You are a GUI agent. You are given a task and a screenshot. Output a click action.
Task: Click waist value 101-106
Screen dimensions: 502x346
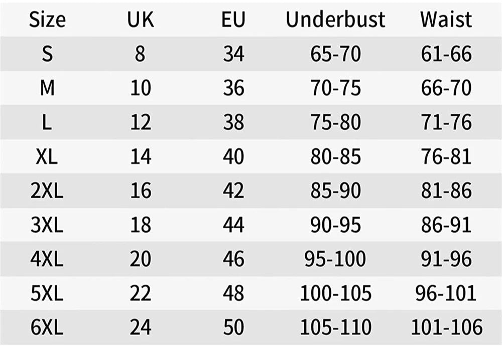tap(447, 327)
